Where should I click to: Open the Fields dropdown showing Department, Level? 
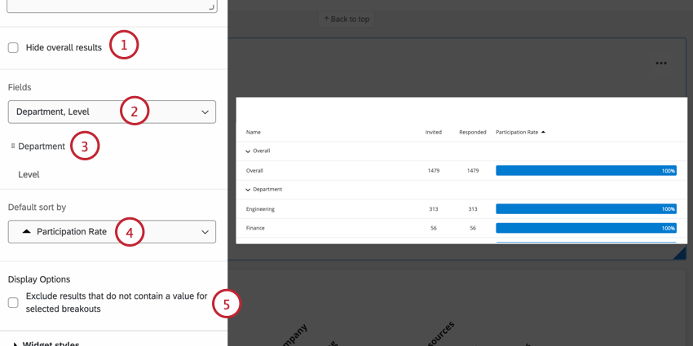point(112,112)
